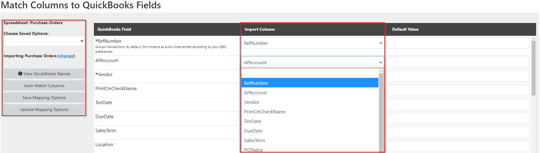
Task: Select SalesTerm in the dropdown list
Action: coord(310,140)
